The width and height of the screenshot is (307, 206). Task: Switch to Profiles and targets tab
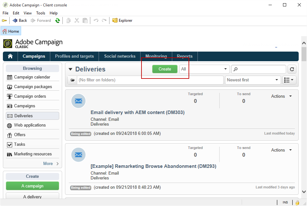point(74,56)
